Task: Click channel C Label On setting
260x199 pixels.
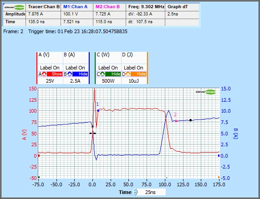Action: (x=108, y=68)
